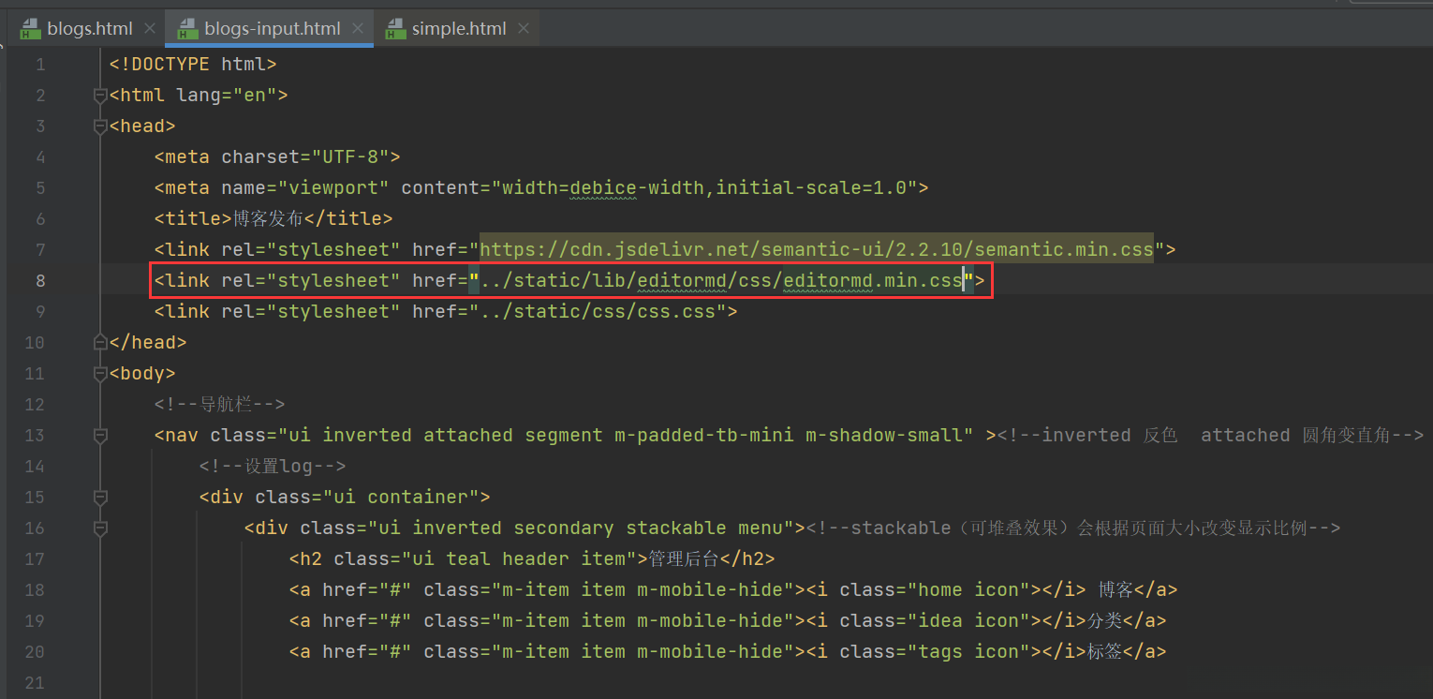Image resolution: width=1433 pixels, height=699 pixels.
Task: Click the "home icon" class value
Action: pos(969,590)
